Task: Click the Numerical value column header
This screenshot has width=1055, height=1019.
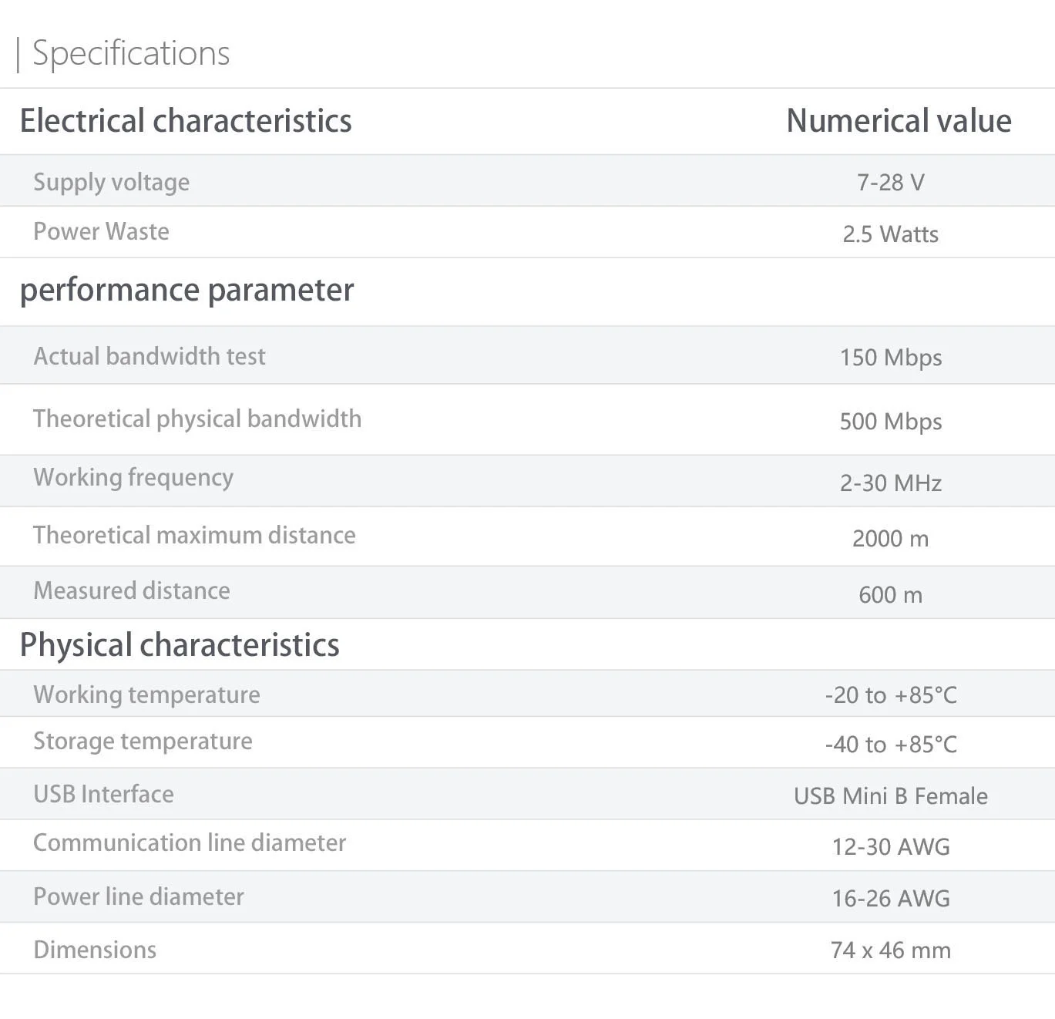Action: click(899, 120)
